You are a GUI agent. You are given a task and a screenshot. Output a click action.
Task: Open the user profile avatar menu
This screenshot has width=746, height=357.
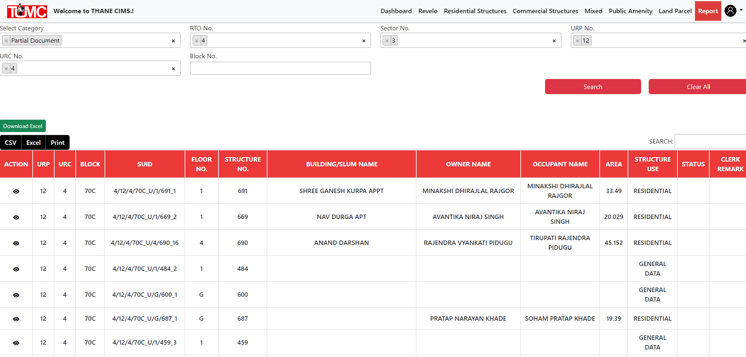pos(730,11)
